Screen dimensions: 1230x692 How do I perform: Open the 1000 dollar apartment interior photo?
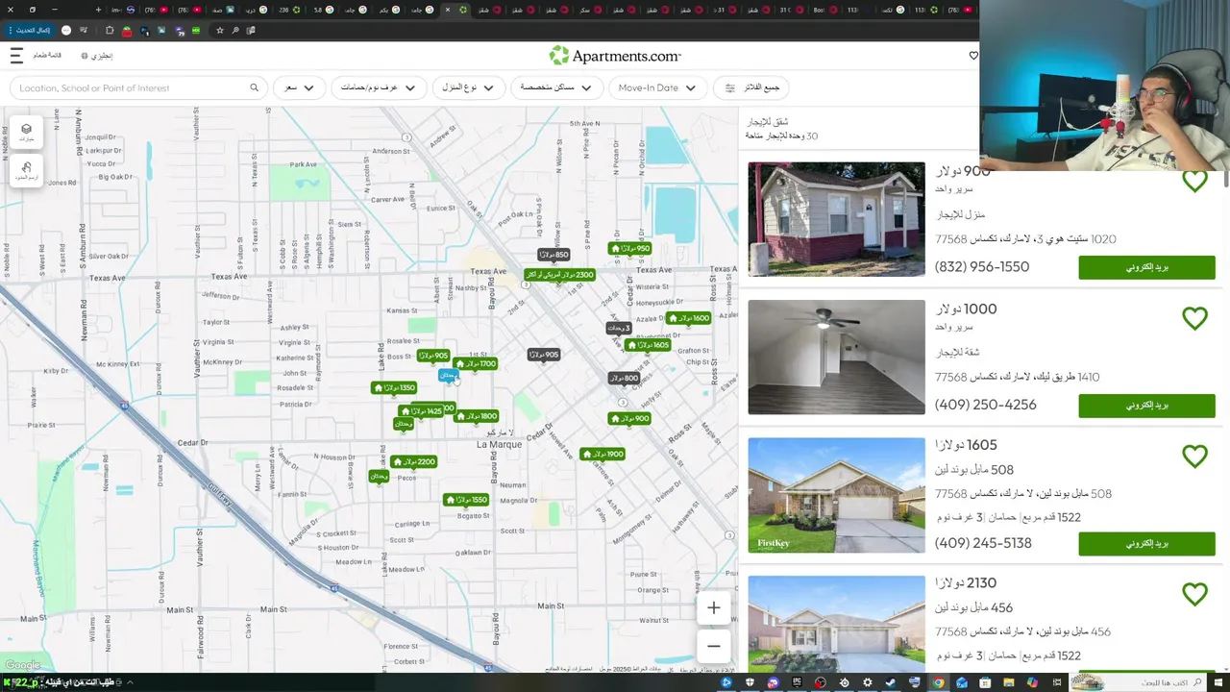click(836, 358)
